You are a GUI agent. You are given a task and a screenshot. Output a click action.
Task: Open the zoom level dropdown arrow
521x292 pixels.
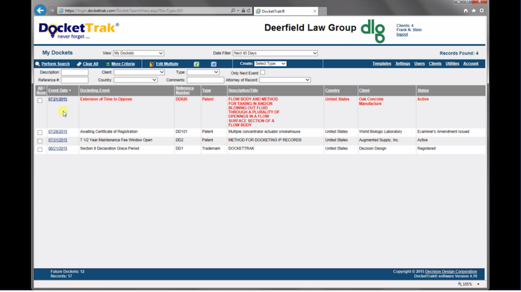click(478, 284)
